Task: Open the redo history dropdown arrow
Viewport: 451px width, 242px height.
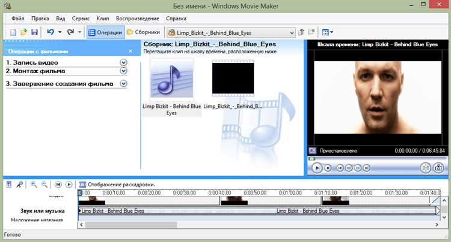Action: tap(79, 32)
